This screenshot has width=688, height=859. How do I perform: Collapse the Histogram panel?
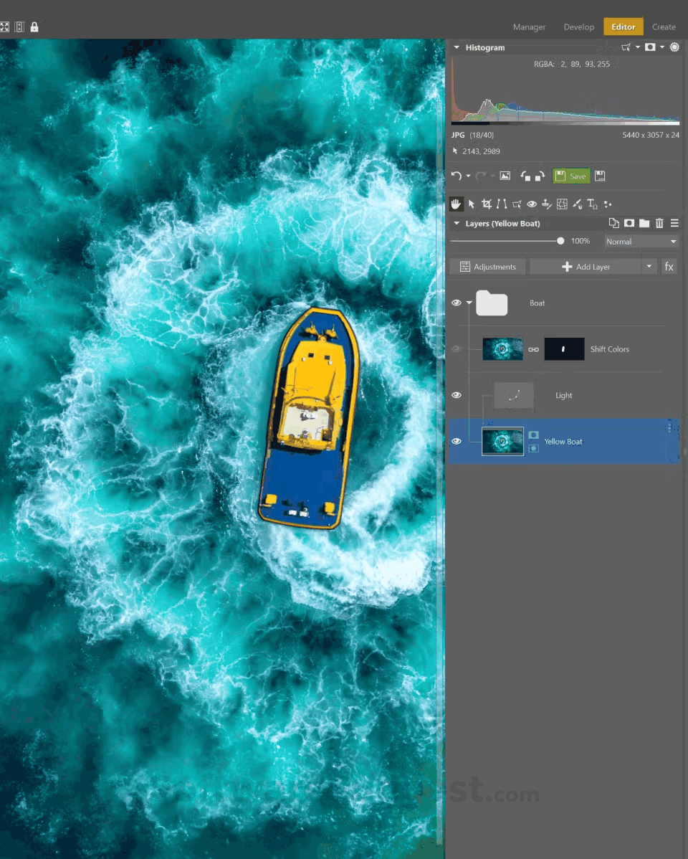click(x=457, y=47)
